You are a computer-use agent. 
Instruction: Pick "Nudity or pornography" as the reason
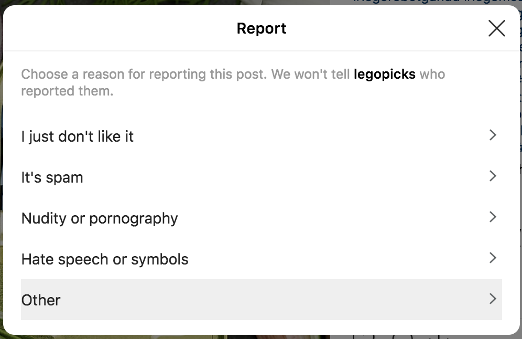click(x=262, y=218)
